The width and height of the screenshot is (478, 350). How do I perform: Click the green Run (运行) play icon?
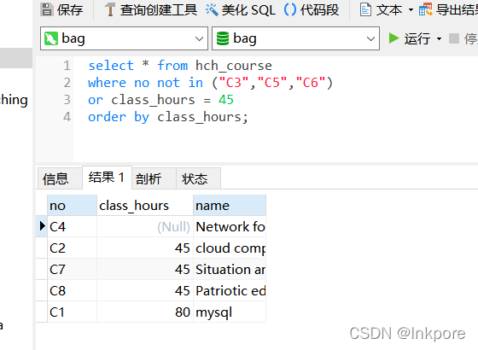tap(393, 38)
